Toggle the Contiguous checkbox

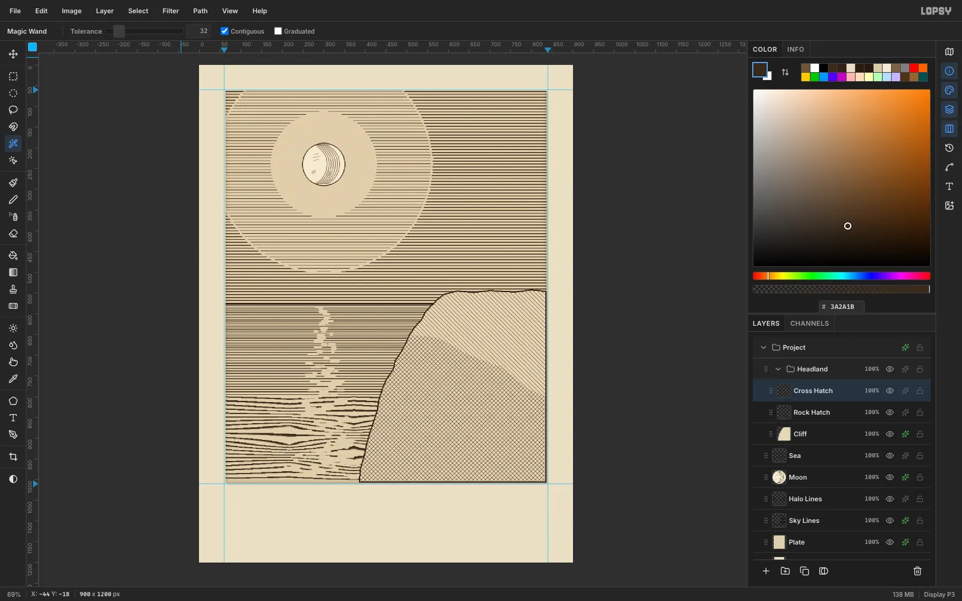click(224, 31)
